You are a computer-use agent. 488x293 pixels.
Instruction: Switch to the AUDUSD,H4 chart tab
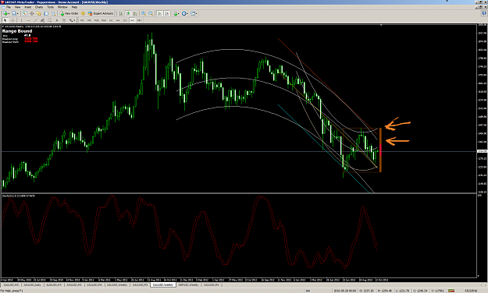click(54, 284)
